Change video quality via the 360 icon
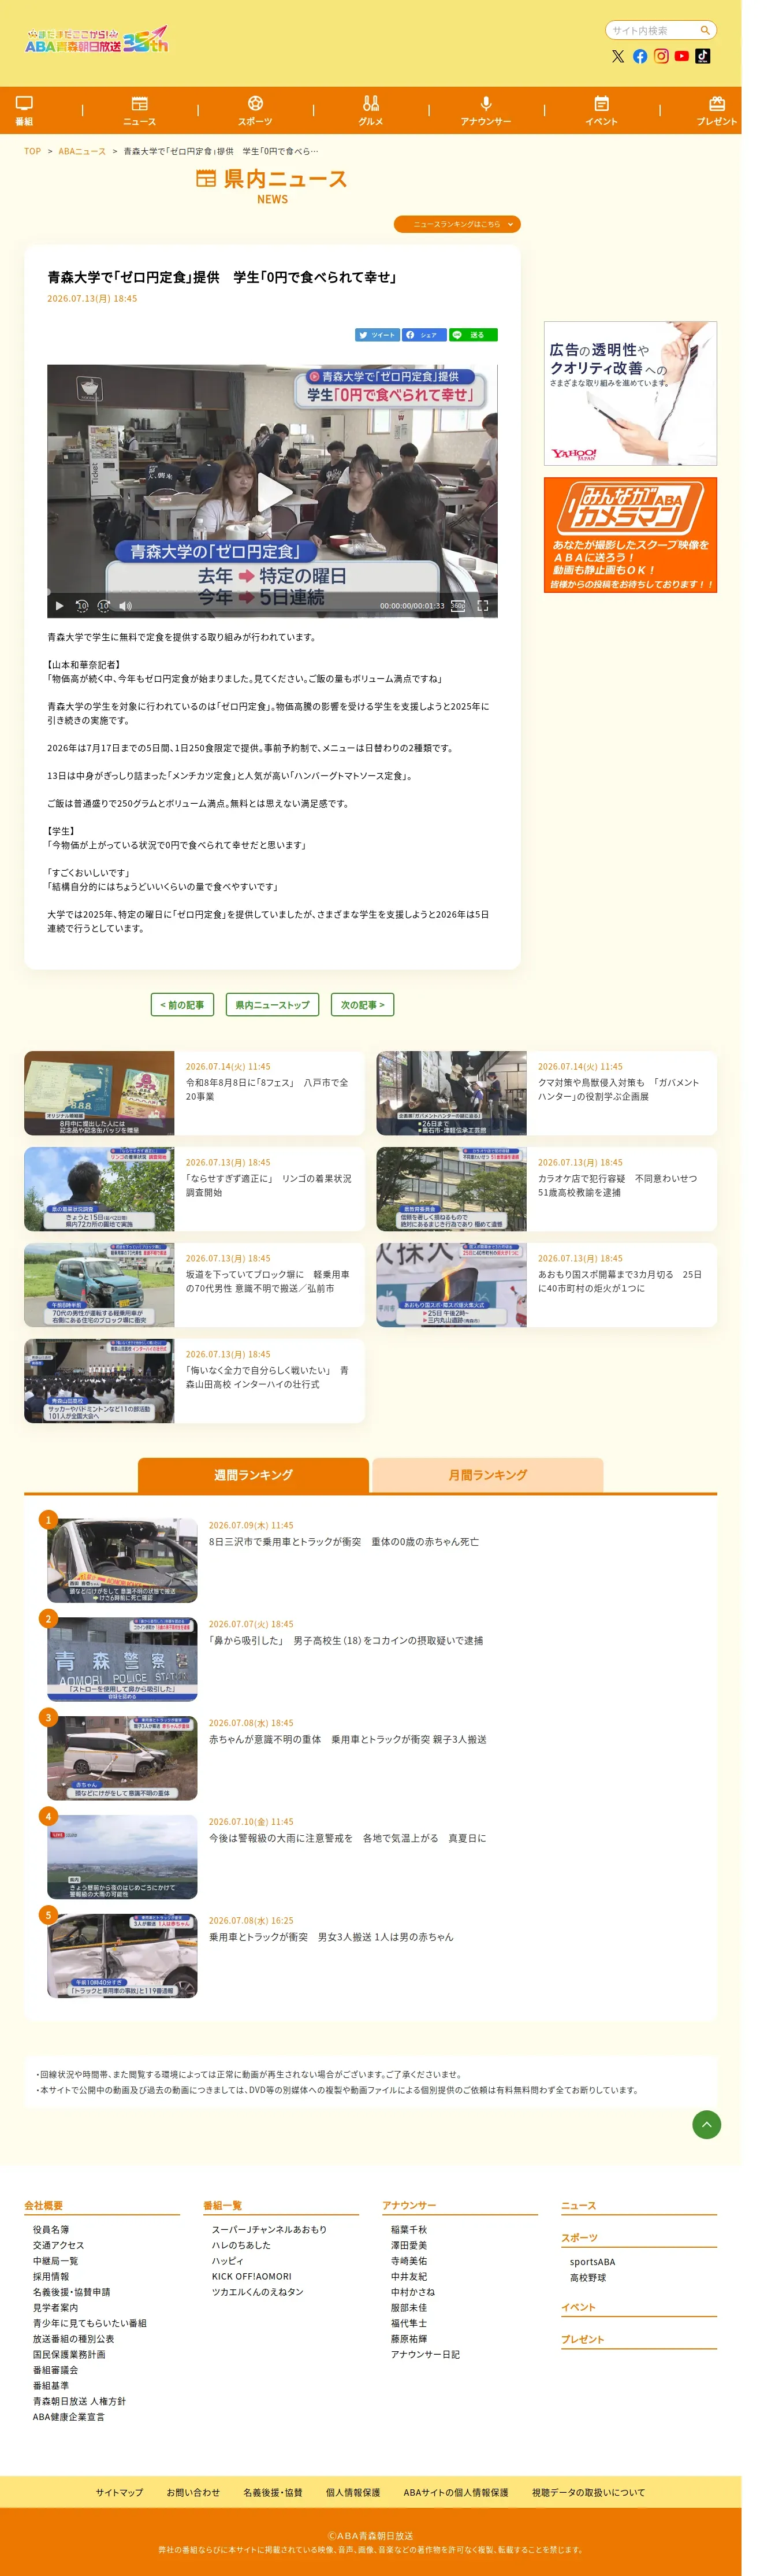The height and width of the screenshot is (2576, 775). 458,606
